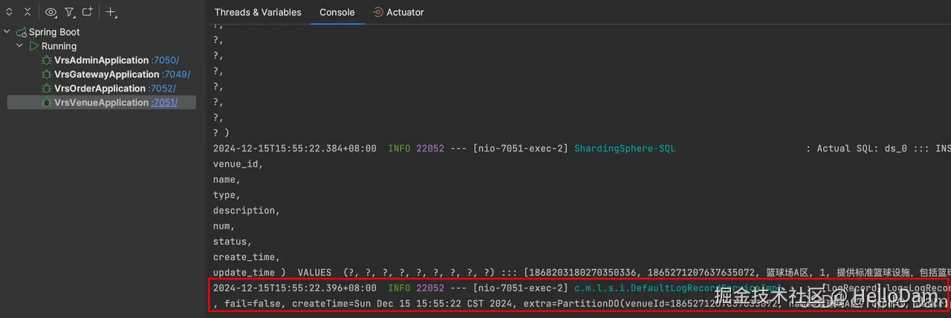Image resolution: width=951 pixels, height=318 pixels.
Task: Switch to the Actuator tab
Action: 398,12
